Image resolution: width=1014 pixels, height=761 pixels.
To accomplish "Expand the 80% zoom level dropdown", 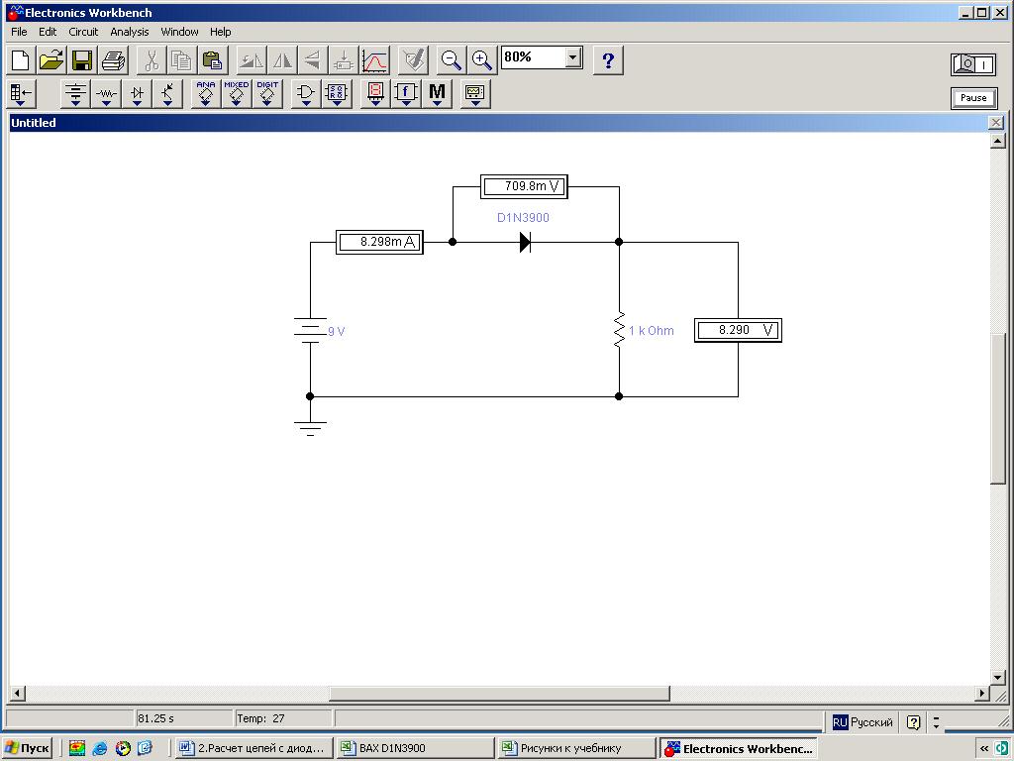I will 573,57.
